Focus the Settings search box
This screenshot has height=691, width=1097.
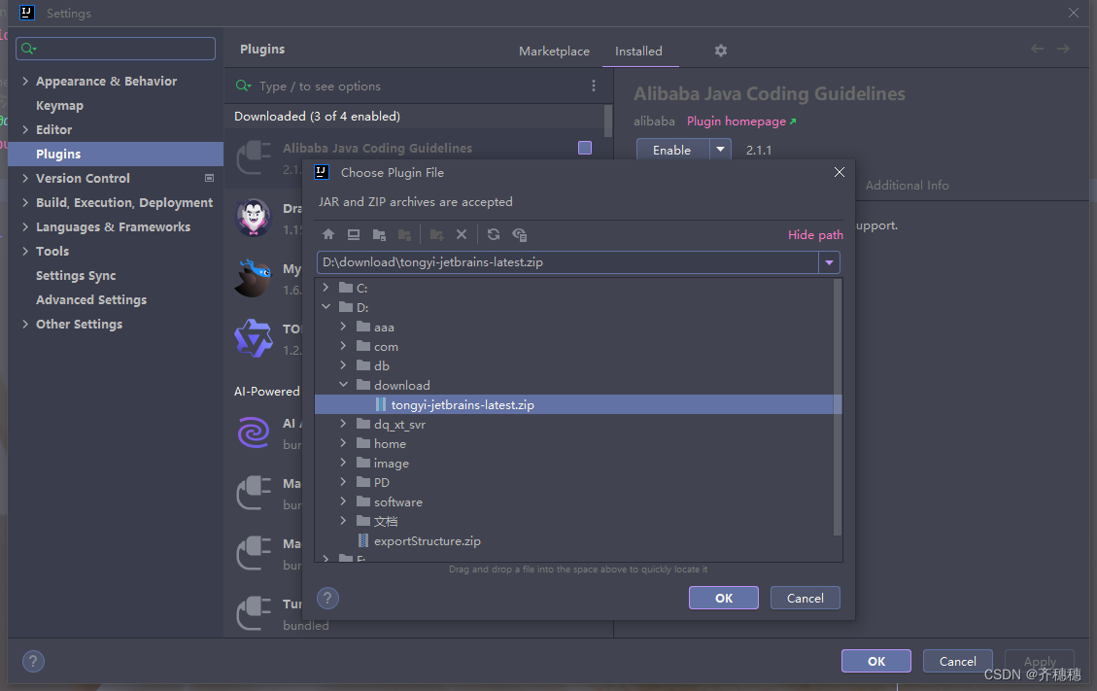coord(116,49)
